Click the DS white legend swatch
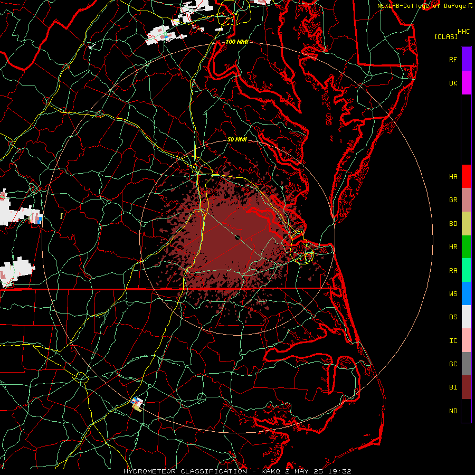Screen dimensions: 475x475 click(x=466, y=317)
